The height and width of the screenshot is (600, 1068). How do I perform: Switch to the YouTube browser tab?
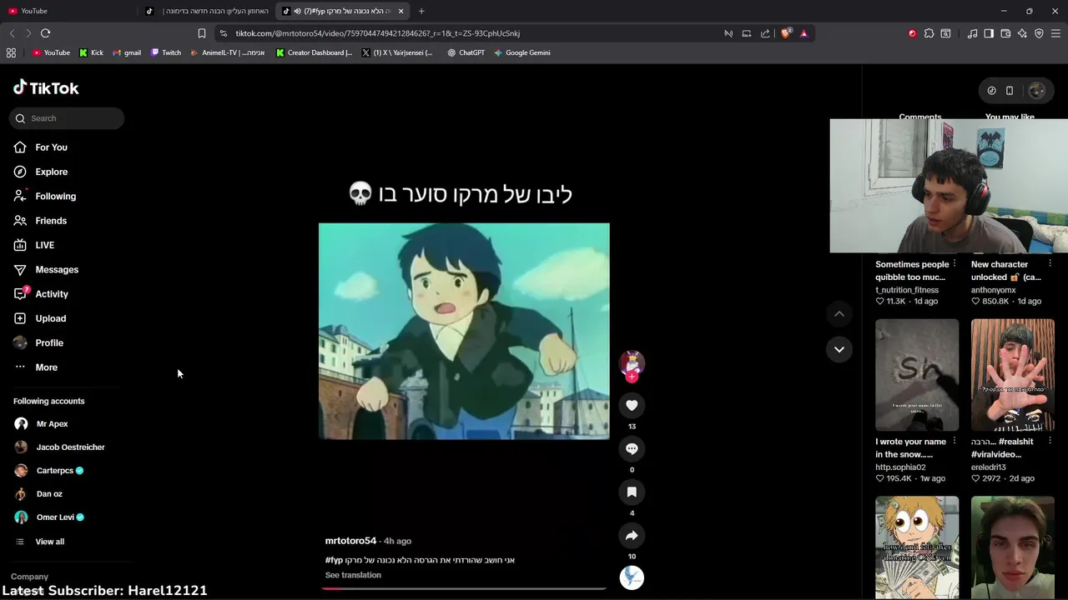coord(67,11)
